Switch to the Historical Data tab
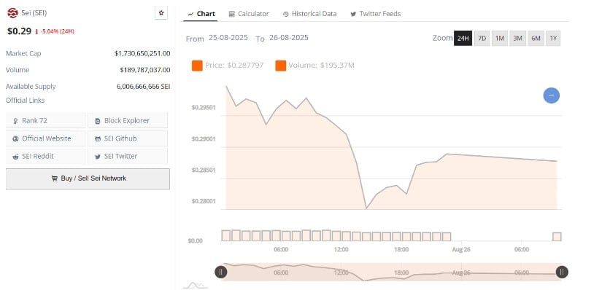 [310, 14]
